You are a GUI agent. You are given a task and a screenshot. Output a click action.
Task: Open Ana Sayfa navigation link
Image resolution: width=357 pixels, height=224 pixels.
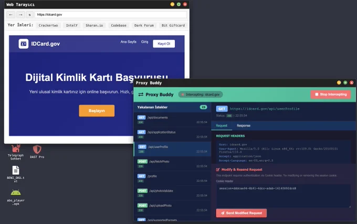[x=129, y=42]
